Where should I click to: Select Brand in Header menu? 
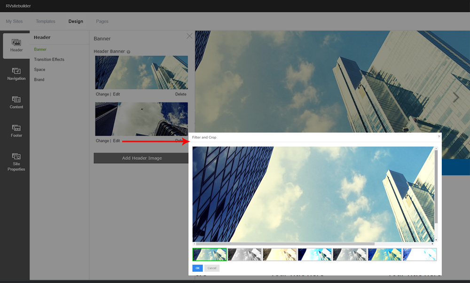pyautogui.click(x=39, y=79)
